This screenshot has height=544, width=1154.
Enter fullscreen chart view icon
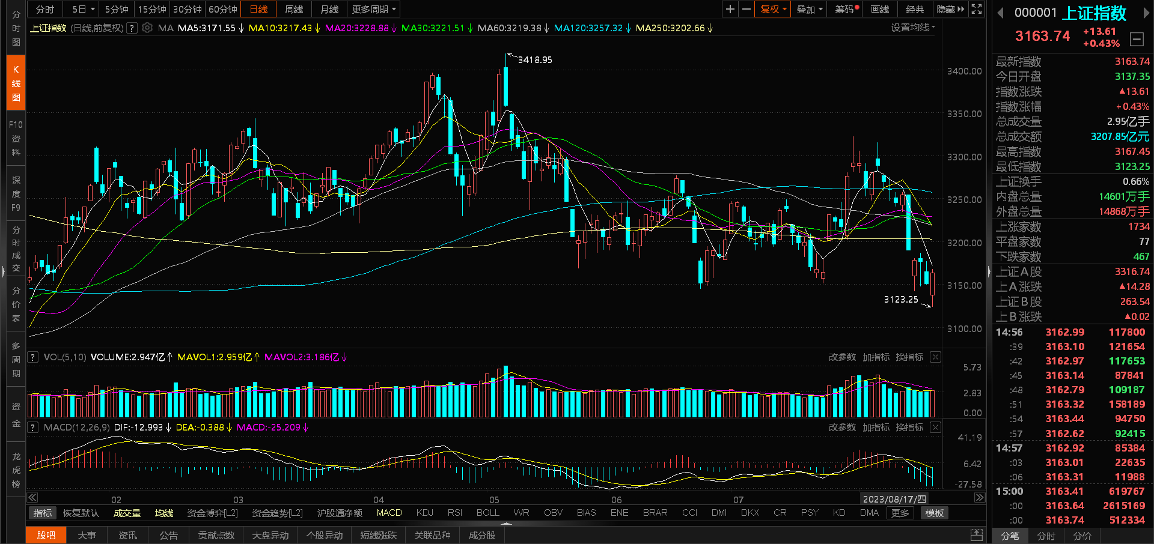tap(977, 9)
